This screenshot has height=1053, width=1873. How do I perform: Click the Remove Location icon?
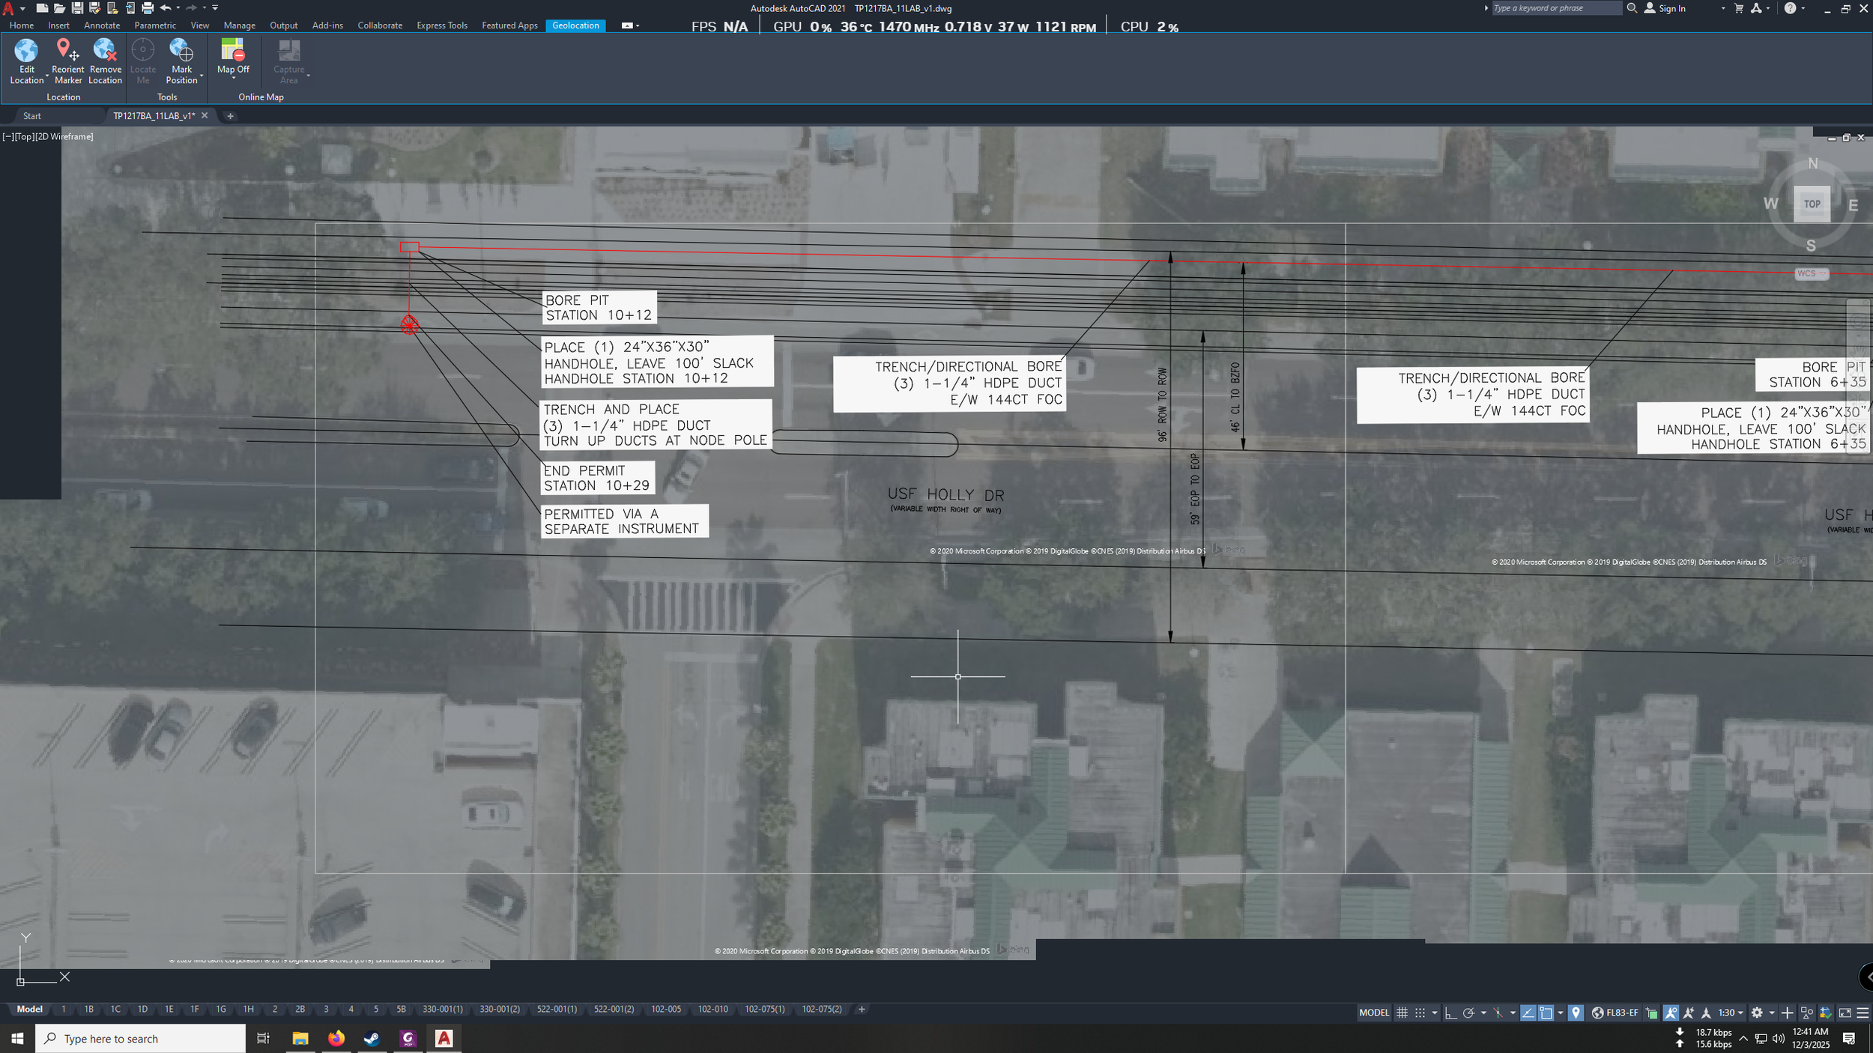pyautogui.click(x=105, y=51)
